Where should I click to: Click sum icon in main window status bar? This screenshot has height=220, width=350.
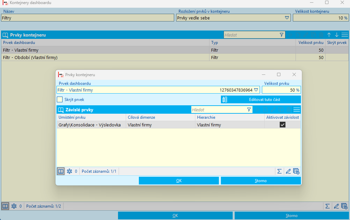pyautogui.click(x=327, y=206)
